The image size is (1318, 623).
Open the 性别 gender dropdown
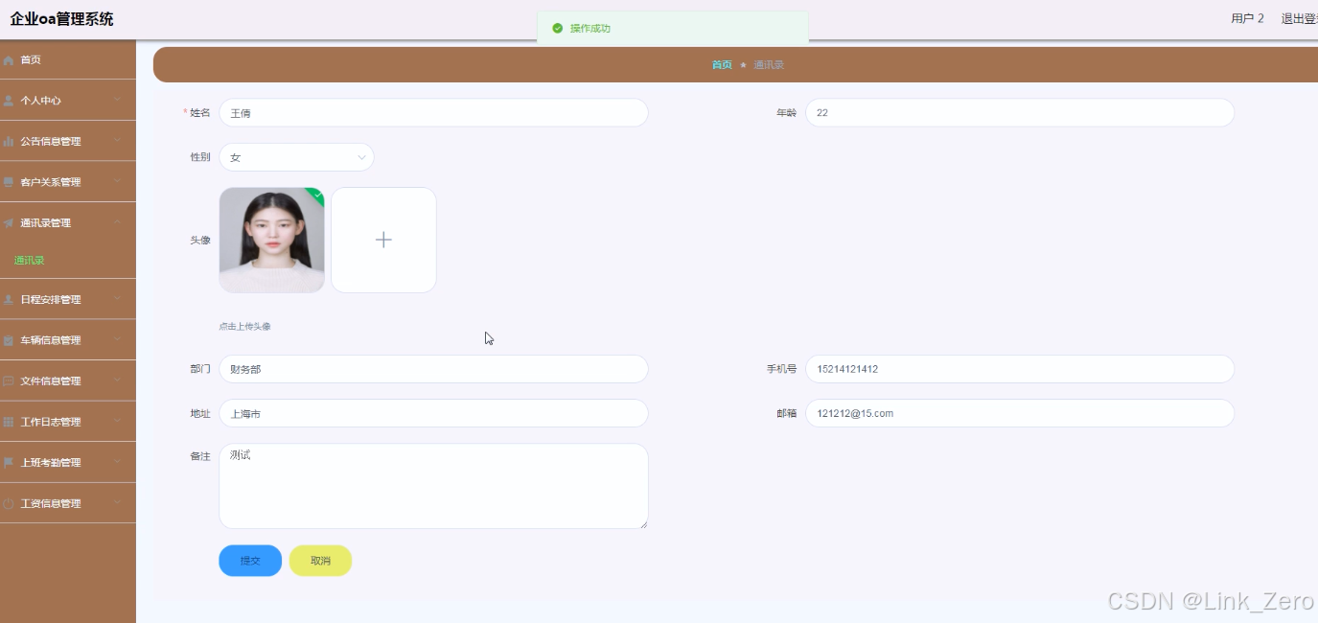coord(296,156)
